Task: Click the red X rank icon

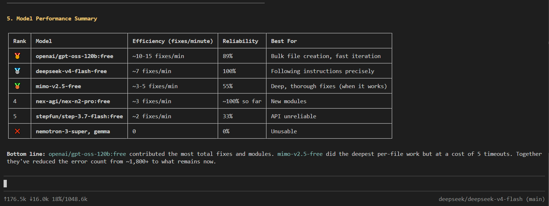Action: click(17, 131)
